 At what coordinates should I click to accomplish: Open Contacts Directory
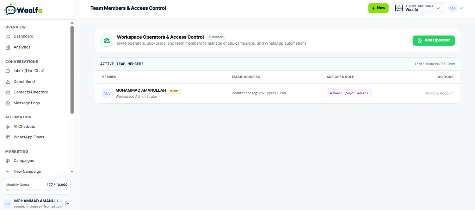coord(31,92)
